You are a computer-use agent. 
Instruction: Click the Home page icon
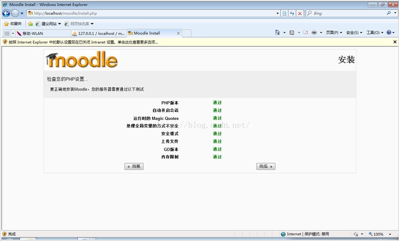point(277,32)
